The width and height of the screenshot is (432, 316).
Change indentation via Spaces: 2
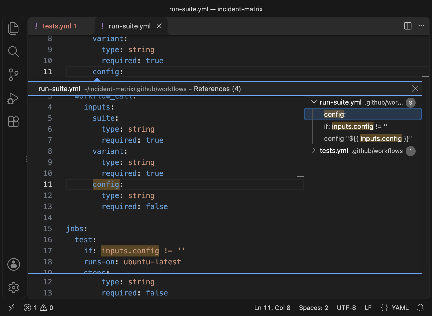click(x=313, y=308)
